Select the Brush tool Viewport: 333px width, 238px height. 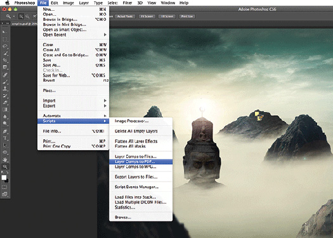point(4,82)
